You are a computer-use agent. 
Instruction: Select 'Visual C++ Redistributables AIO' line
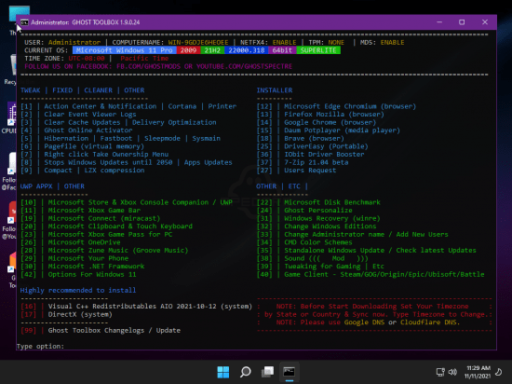[x=136, y=307]
